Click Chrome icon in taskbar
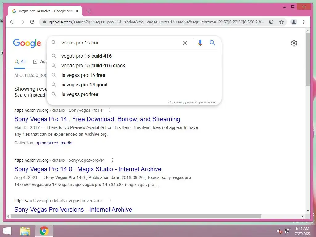 (44, 231)
